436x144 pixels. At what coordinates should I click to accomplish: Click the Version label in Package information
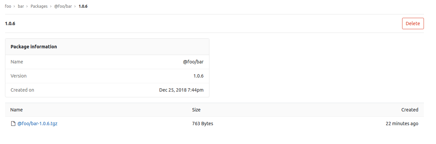(x=18, y=76)
